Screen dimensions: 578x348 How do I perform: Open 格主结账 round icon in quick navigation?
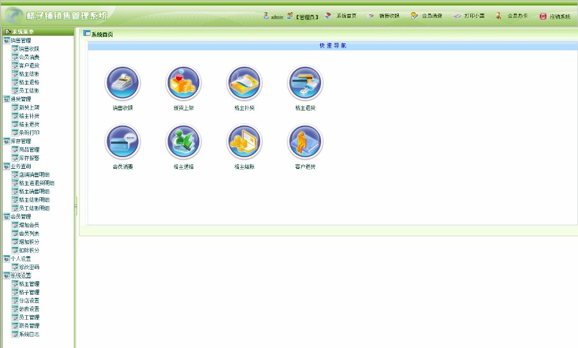coord(245,141)
